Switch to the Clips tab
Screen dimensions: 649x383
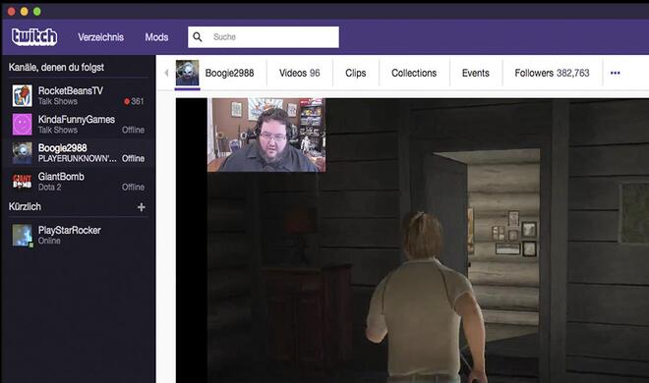[x=356, y=73]
